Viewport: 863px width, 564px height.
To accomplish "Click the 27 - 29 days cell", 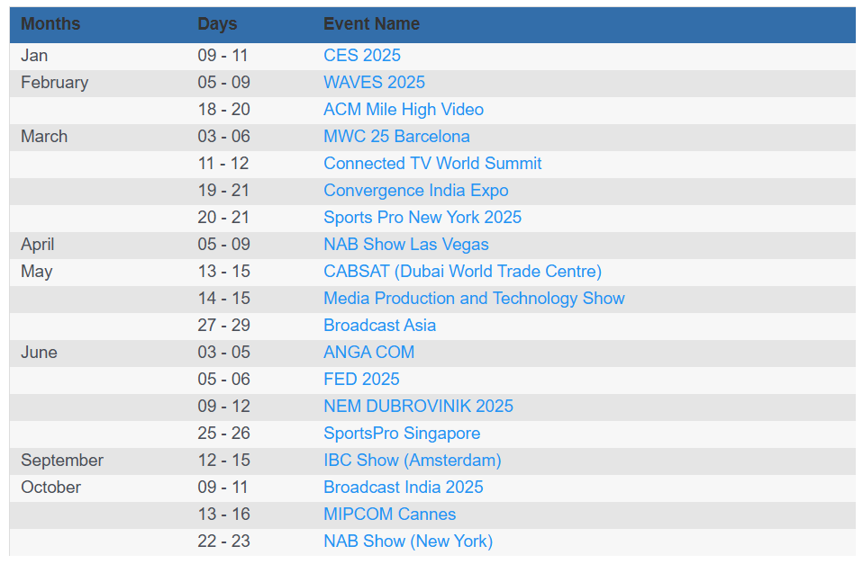I will 224,325.
